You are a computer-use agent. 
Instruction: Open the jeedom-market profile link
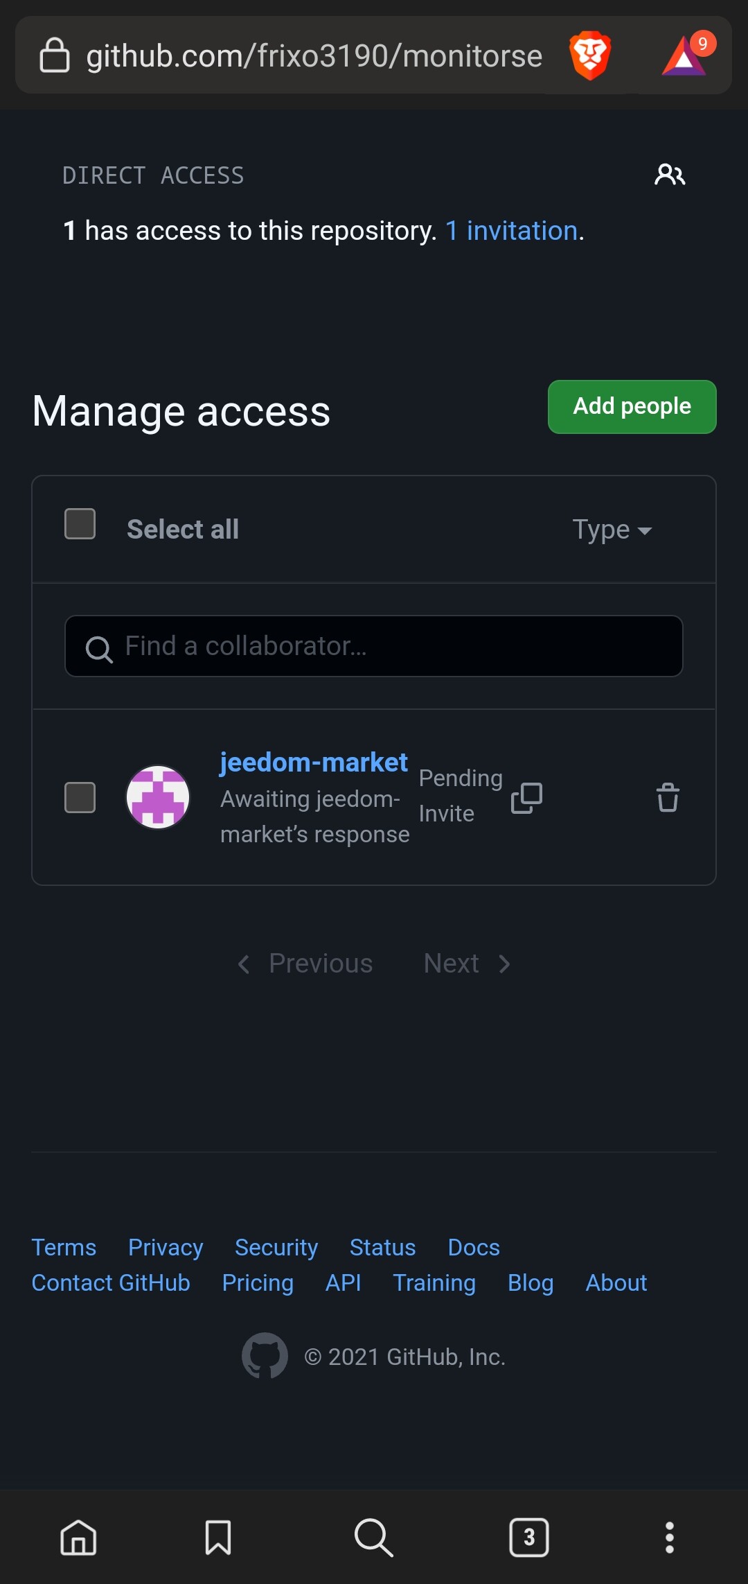[314, 763]
